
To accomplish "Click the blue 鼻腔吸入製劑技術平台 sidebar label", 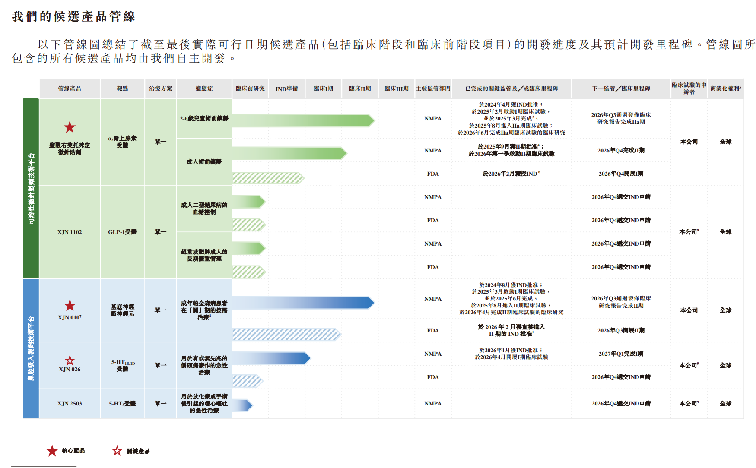I will pos(31,349).
